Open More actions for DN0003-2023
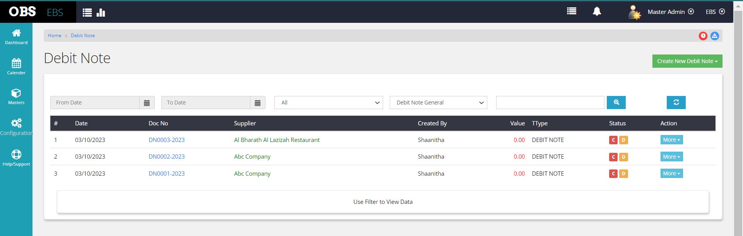 tap(671, 140)
